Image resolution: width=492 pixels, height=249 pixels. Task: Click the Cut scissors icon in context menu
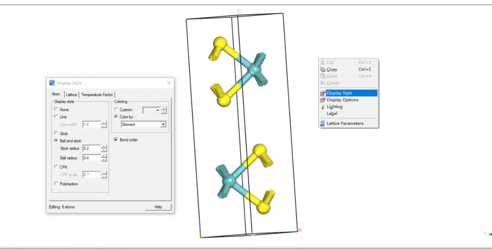322,63
